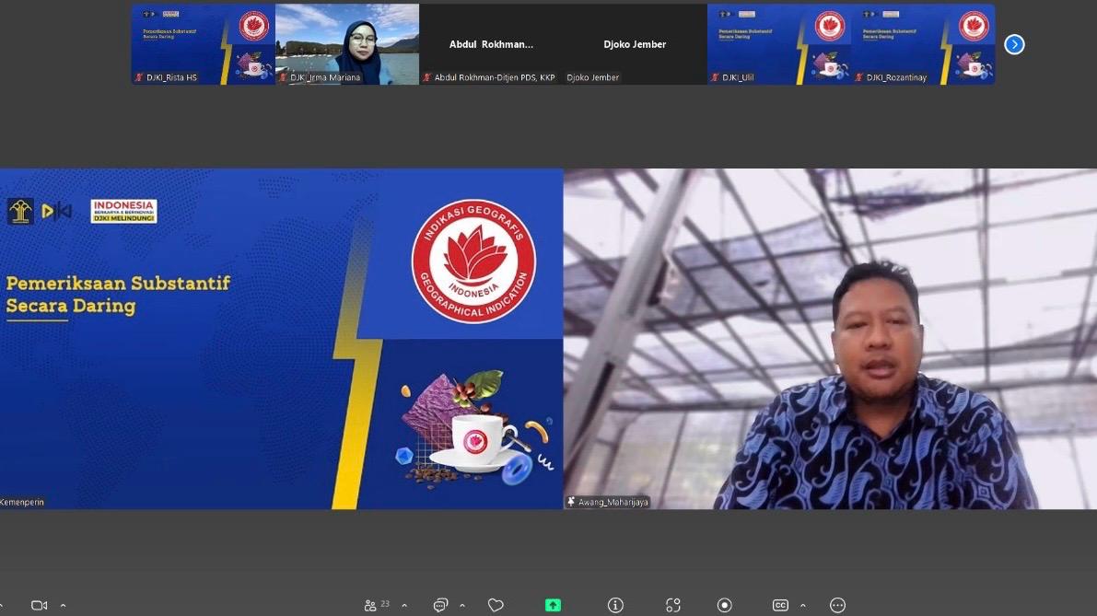This screenshot has height=616, width=1097.
Task: Open the Participants panel icon
Action: (371, 605)
